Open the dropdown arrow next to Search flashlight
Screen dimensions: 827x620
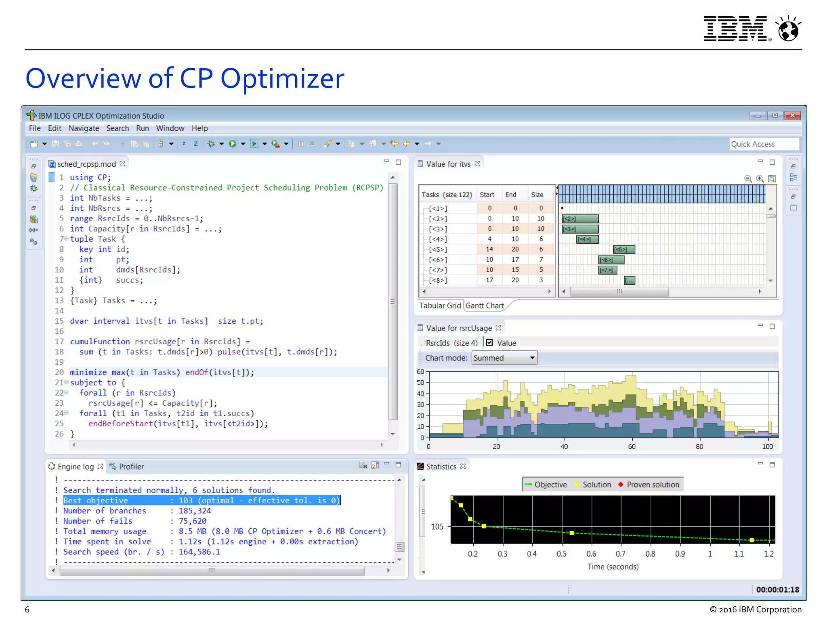click(x=338, y=144)
